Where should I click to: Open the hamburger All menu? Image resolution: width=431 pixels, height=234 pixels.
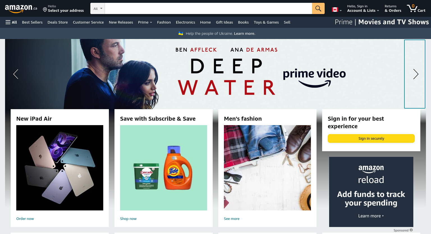point(11,22)
